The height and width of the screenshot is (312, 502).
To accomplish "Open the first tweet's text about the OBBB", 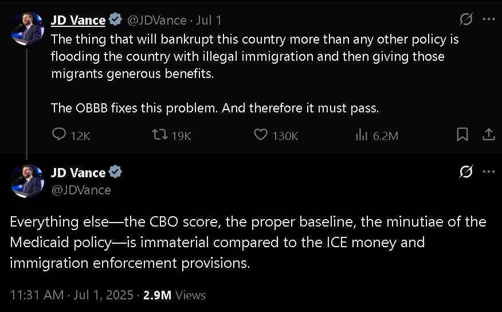I will pos(215,107).
